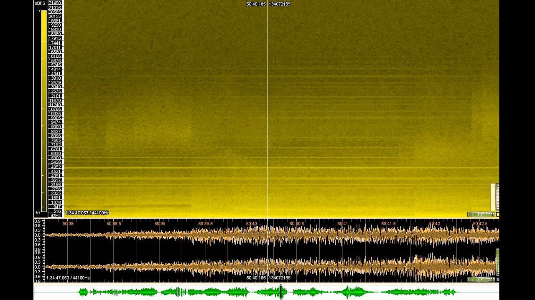The width and height of the screenshot is (535, 300).
Task: Click the waveform pane duration text 1:34:47.053 / 44100Hz
Action: click(68, 278)
